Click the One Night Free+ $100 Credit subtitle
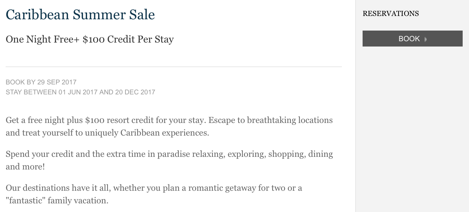The width and height of the screenshot is (469, 212). [x=90, y=39]
